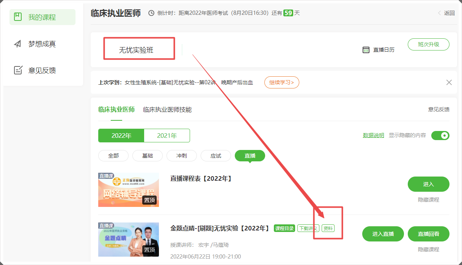The height and width of the screenshot is (265, 462).
Task: Open 资料 tag for 金题点睛 course
Action: pyautogui.click(x=328, y=228)
